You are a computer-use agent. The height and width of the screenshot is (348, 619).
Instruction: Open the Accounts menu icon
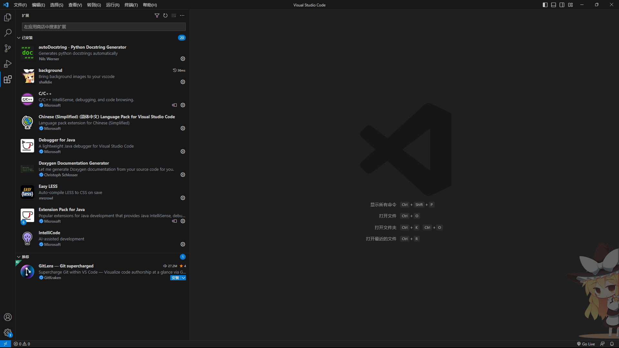8,317
